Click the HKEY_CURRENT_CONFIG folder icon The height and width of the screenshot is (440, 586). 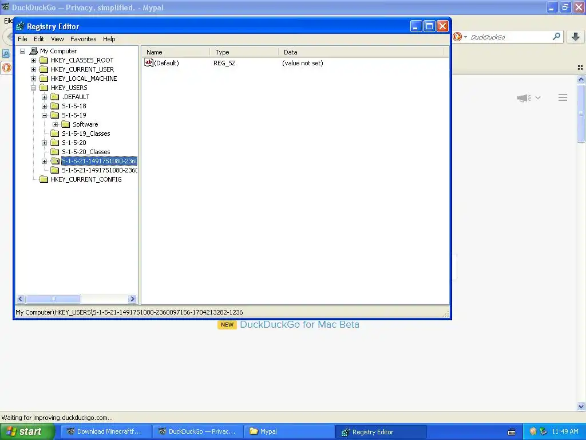pyautogui.click(x=43, y=179)
